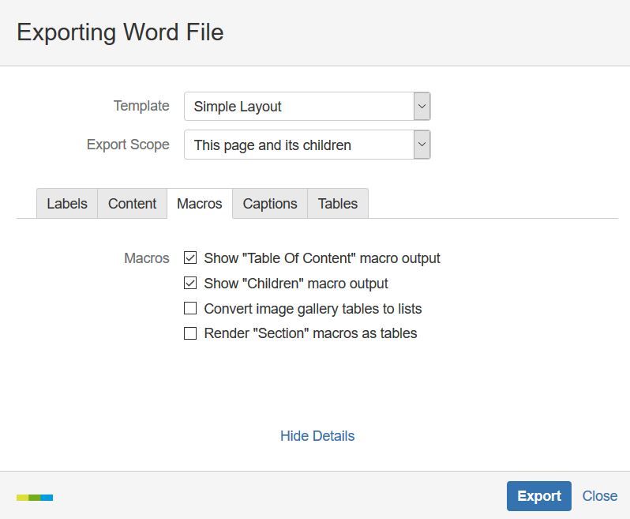Click the Hide Details link
The image size is (630, 519).
(317, 436)
